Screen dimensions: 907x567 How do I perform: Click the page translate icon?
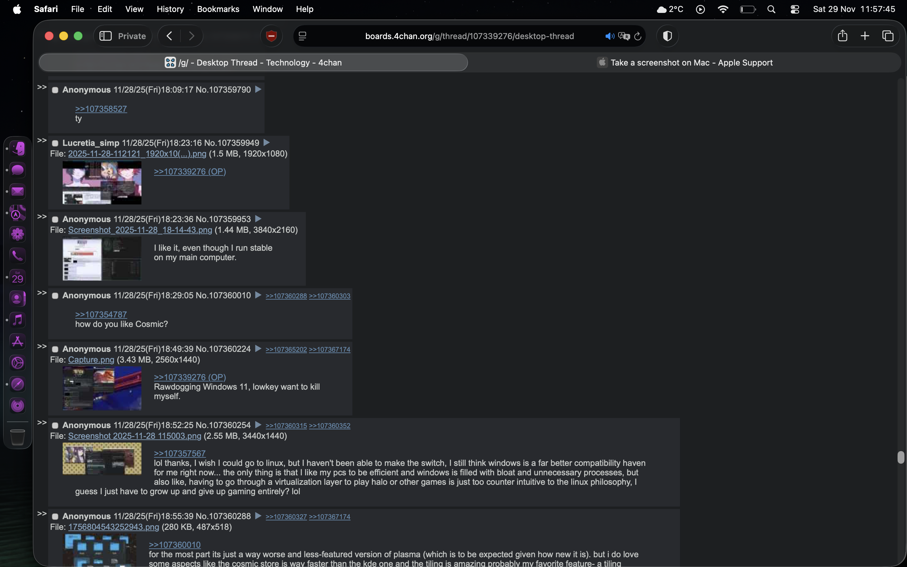coord(624,36)
